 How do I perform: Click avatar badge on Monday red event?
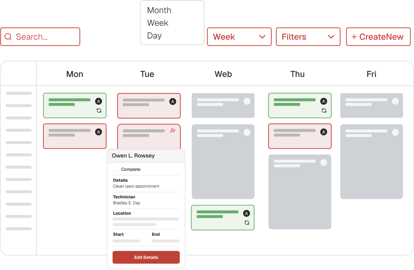tap(99, 132)
